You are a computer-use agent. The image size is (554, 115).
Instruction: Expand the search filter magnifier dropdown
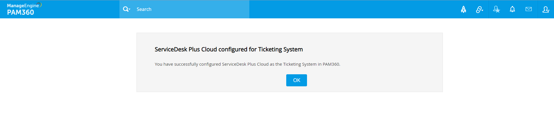[x=127, y=9]
